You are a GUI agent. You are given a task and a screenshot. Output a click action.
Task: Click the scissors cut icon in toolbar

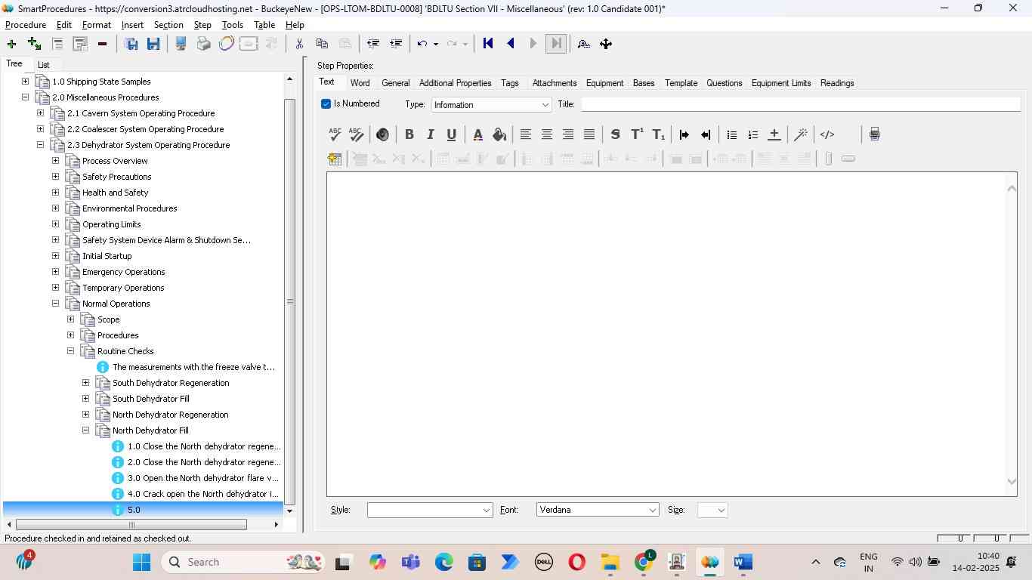coord(299,44)
